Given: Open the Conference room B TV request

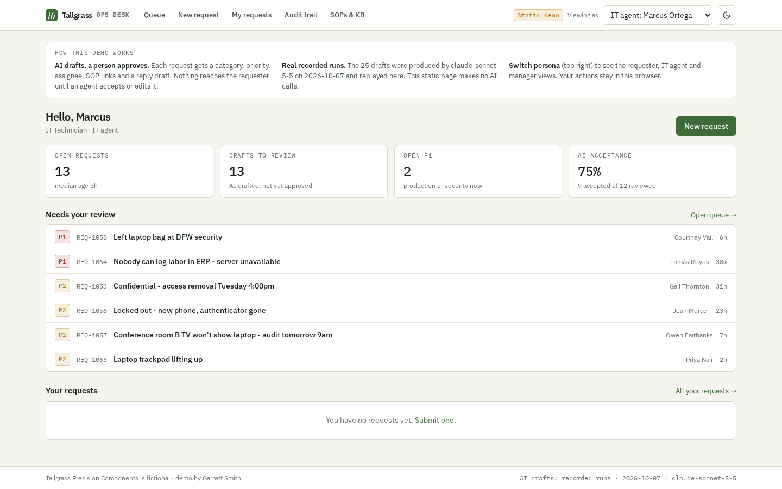Looking at the screenshot, I should pos(391,335).
